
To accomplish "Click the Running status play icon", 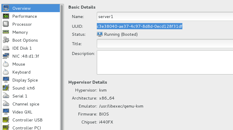I will 100,34.
